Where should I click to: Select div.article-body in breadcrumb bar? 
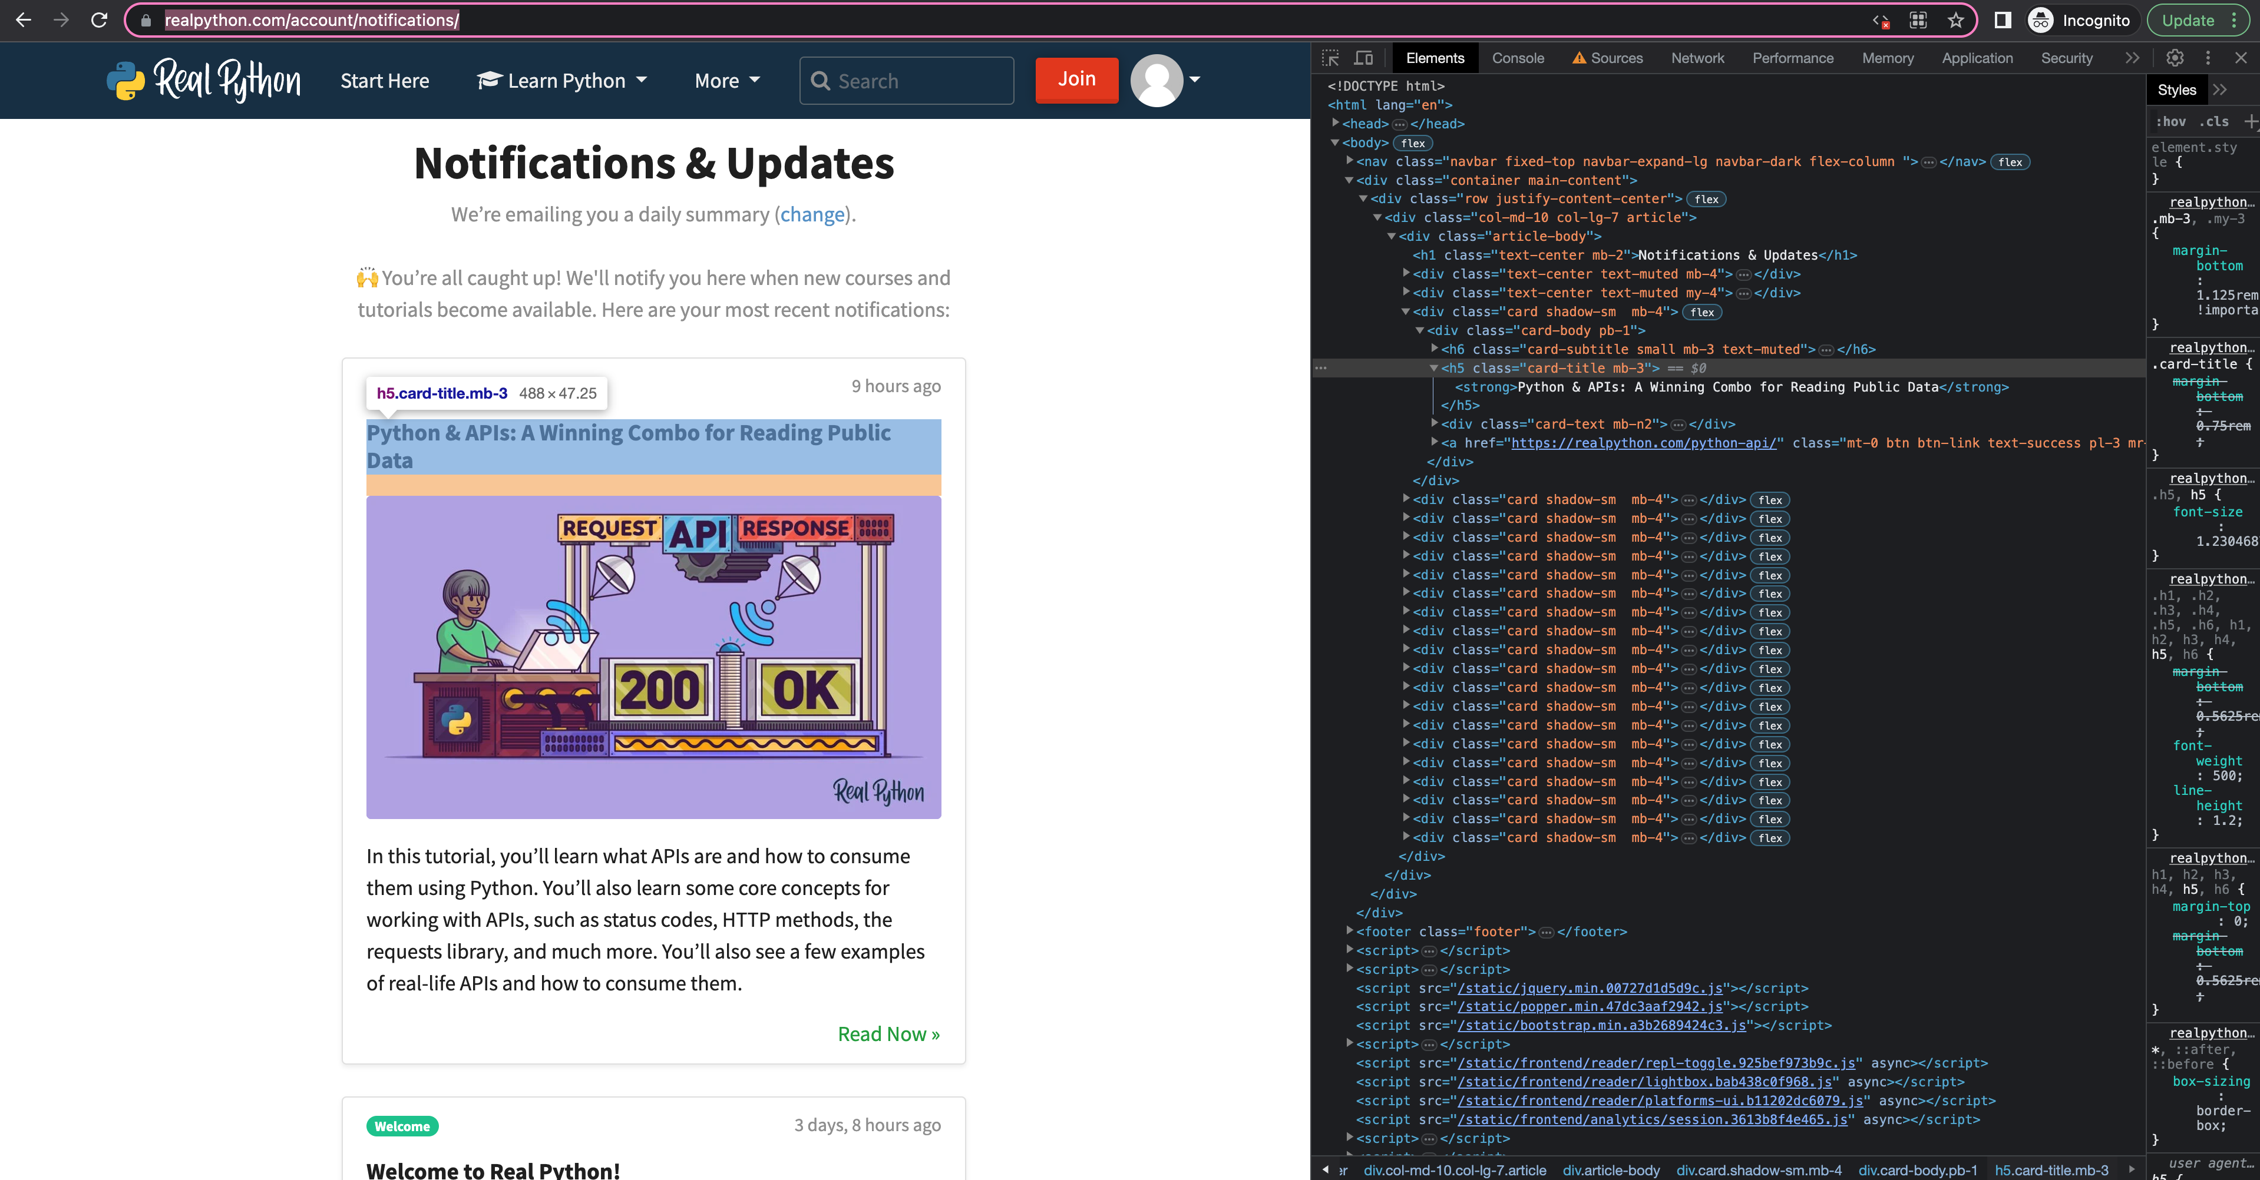click(1611, 1171)
